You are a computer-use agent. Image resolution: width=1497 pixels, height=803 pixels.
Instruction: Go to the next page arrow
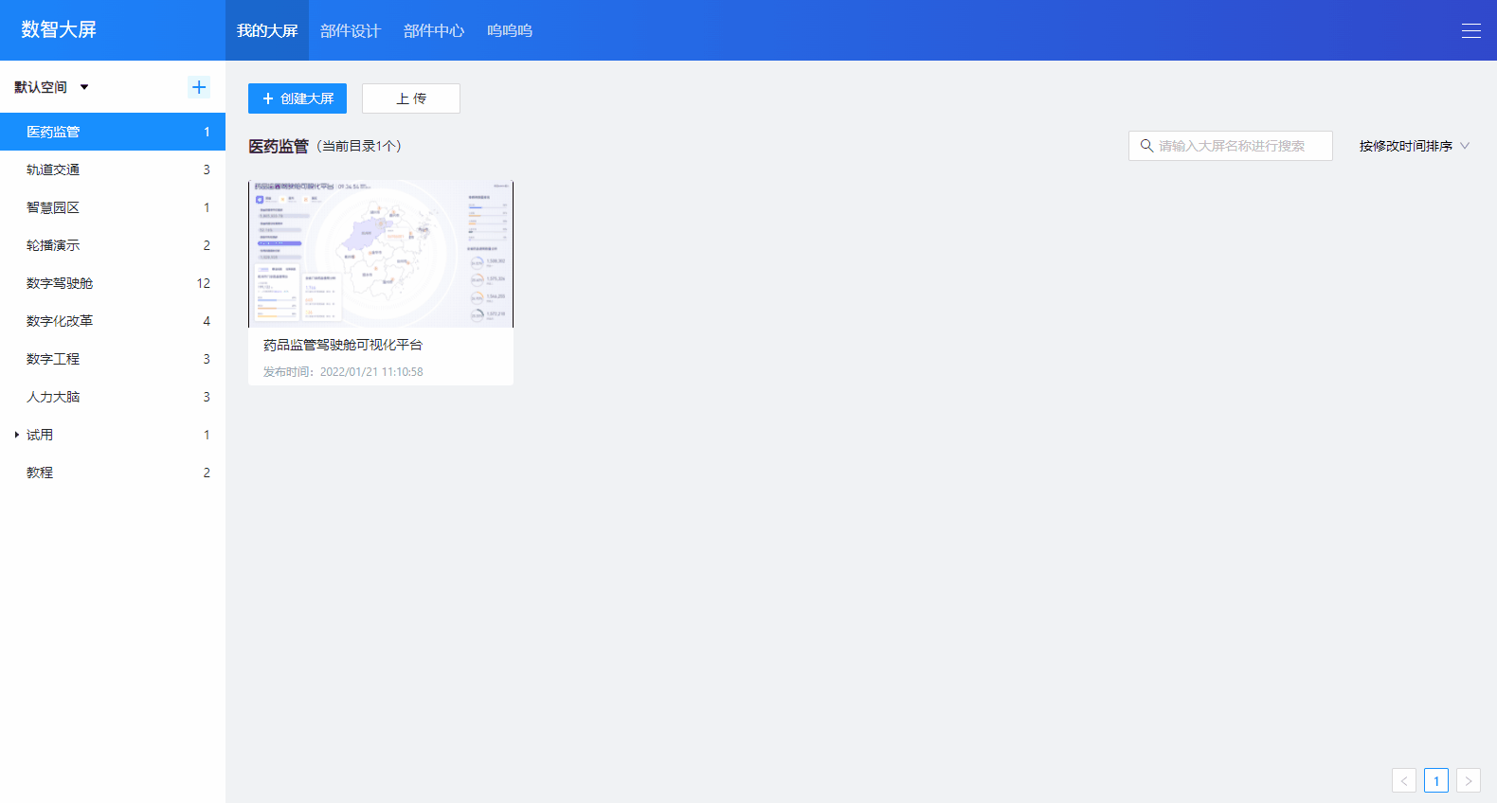pos(1468,780)
